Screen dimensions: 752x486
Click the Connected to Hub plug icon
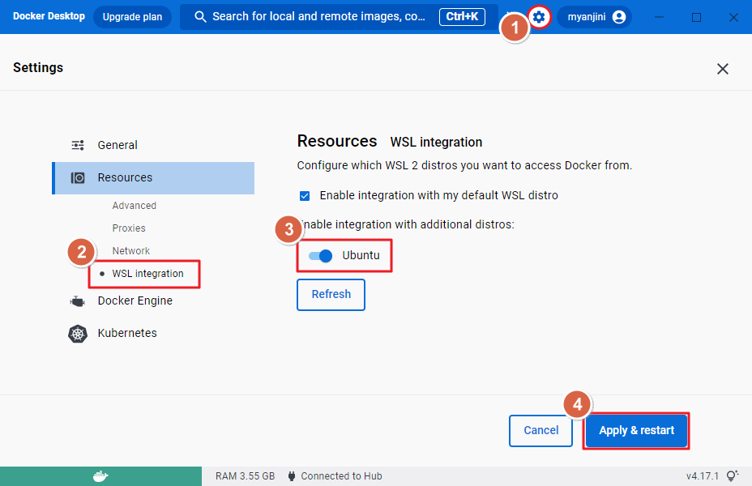pos(291,476)
